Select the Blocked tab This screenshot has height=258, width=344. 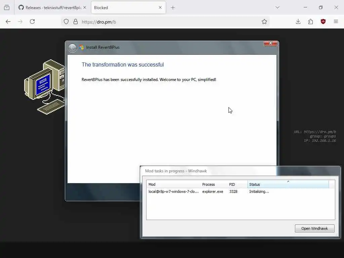coord(128,7)
